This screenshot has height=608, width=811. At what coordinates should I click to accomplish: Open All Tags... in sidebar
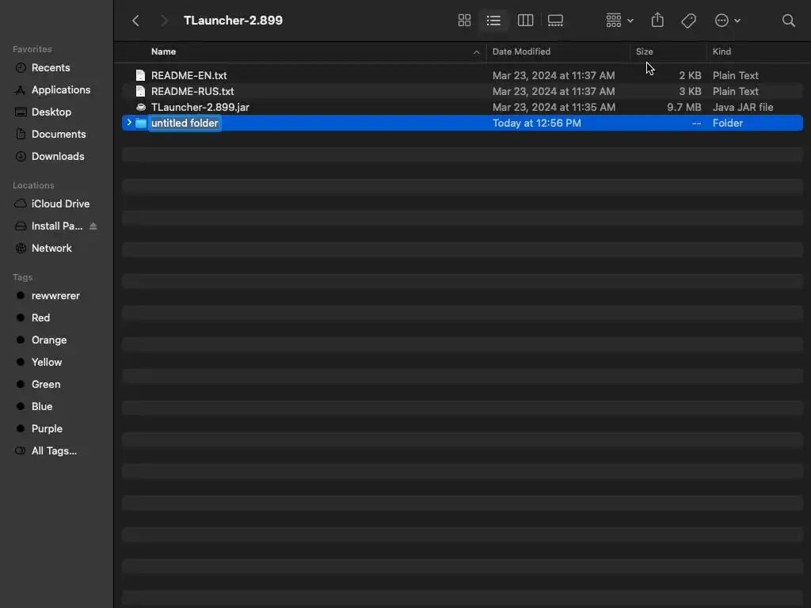coord(54,451)
